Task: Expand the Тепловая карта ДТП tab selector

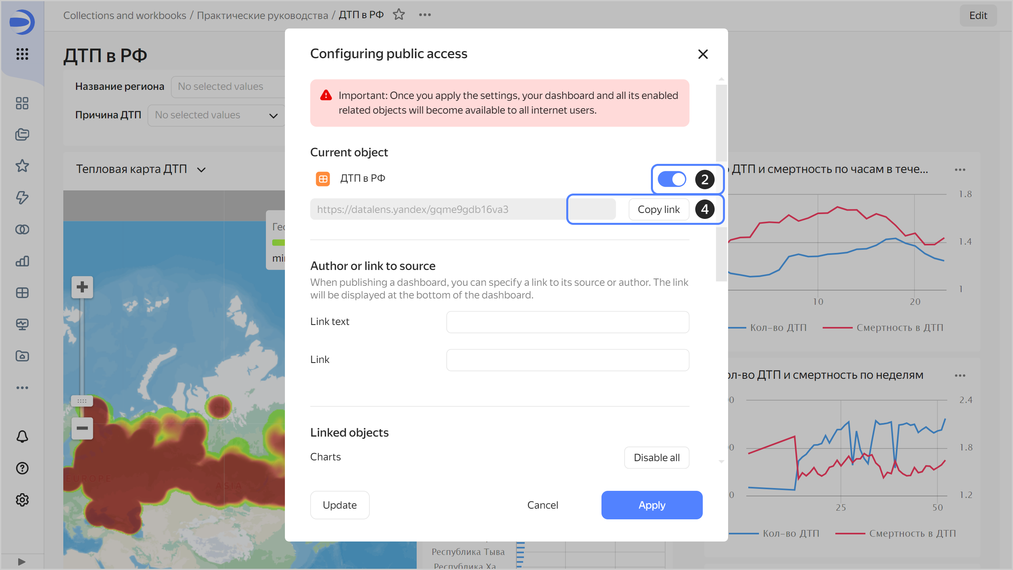Action: (201, 170)
